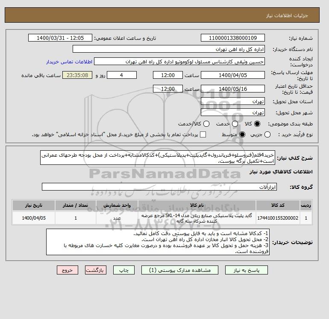Screen dimensions: 329x319
Task: Click the پاسخ به نیاز button
Action: pos(247,270)
